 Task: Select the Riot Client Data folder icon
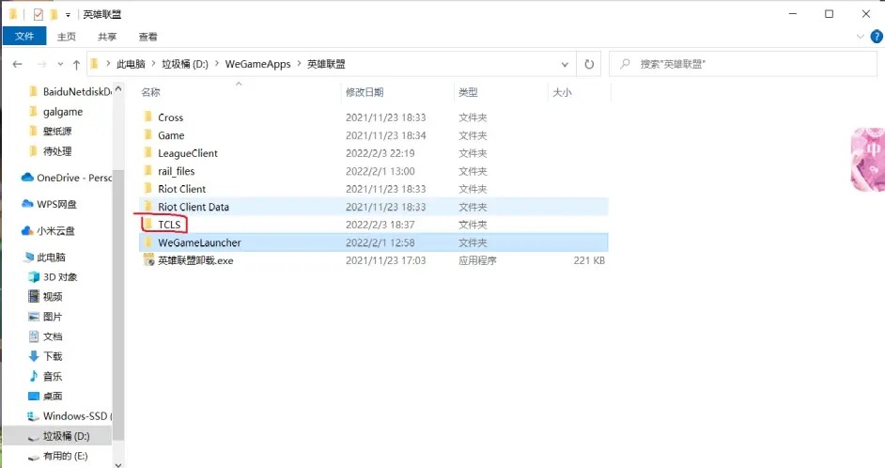click(x=147, y=207)
